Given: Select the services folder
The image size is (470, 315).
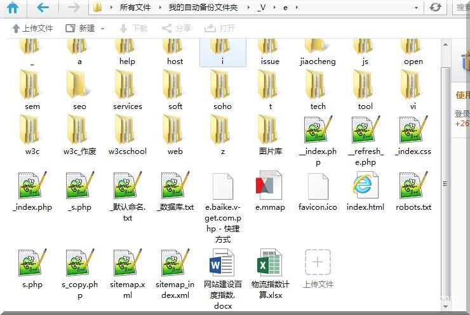Looking at the screenshot, I should click(x=128, y=90).
